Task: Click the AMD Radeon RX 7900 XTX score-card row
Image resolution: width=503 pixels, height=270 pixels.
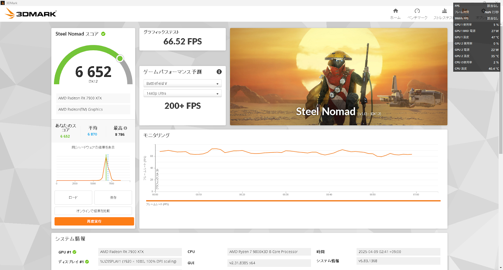Action: 93,98
